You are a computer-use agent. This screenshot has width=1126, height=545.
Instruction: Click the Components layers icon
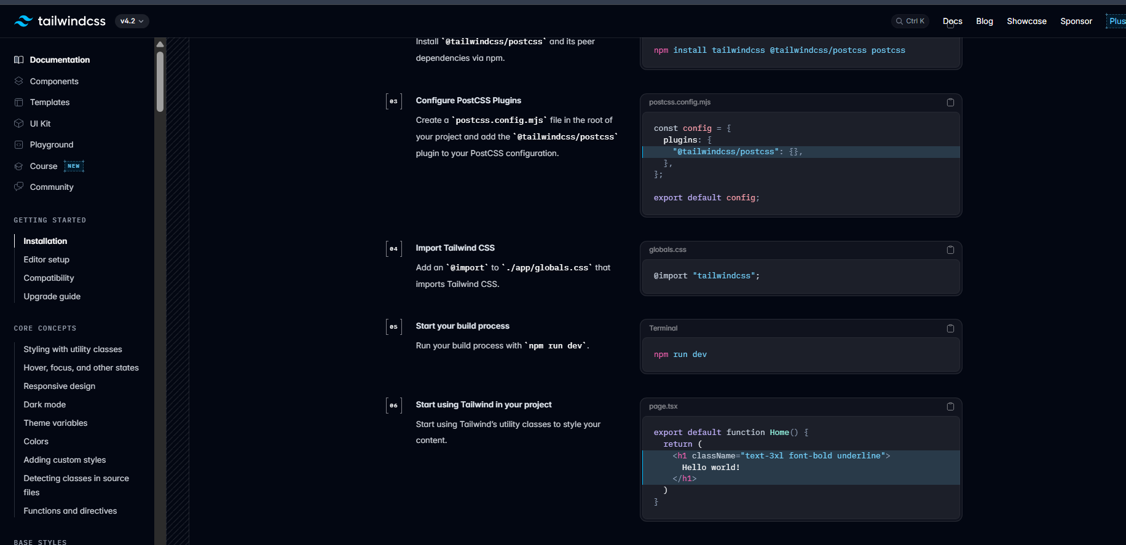19,81
